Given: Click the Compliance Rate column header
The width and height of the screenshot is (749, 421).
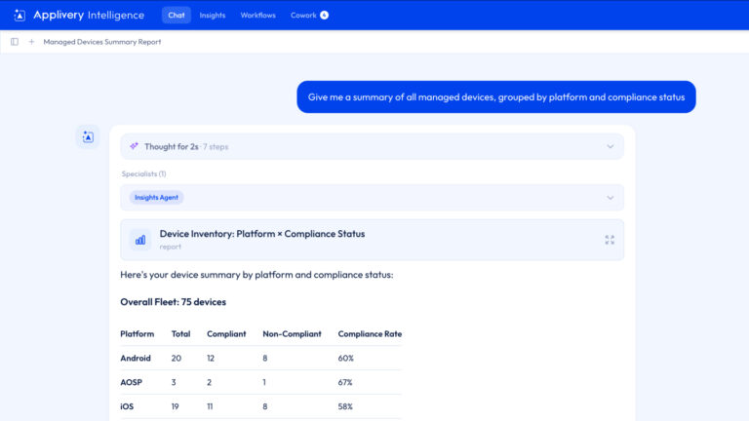Looking at the screenshot, I should tap(370, 334).
